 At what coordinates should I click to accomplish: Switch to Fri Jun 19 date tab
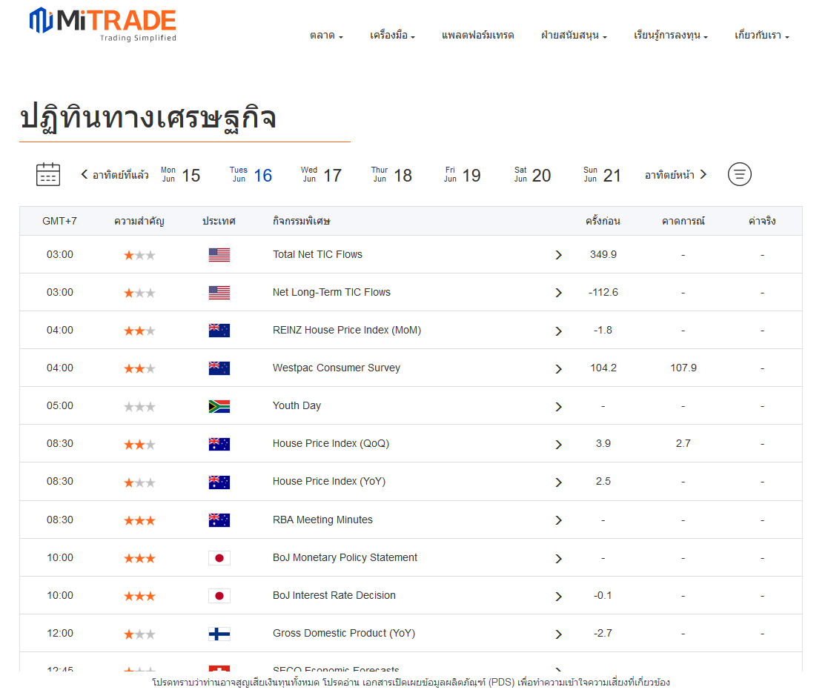(462, 175)
